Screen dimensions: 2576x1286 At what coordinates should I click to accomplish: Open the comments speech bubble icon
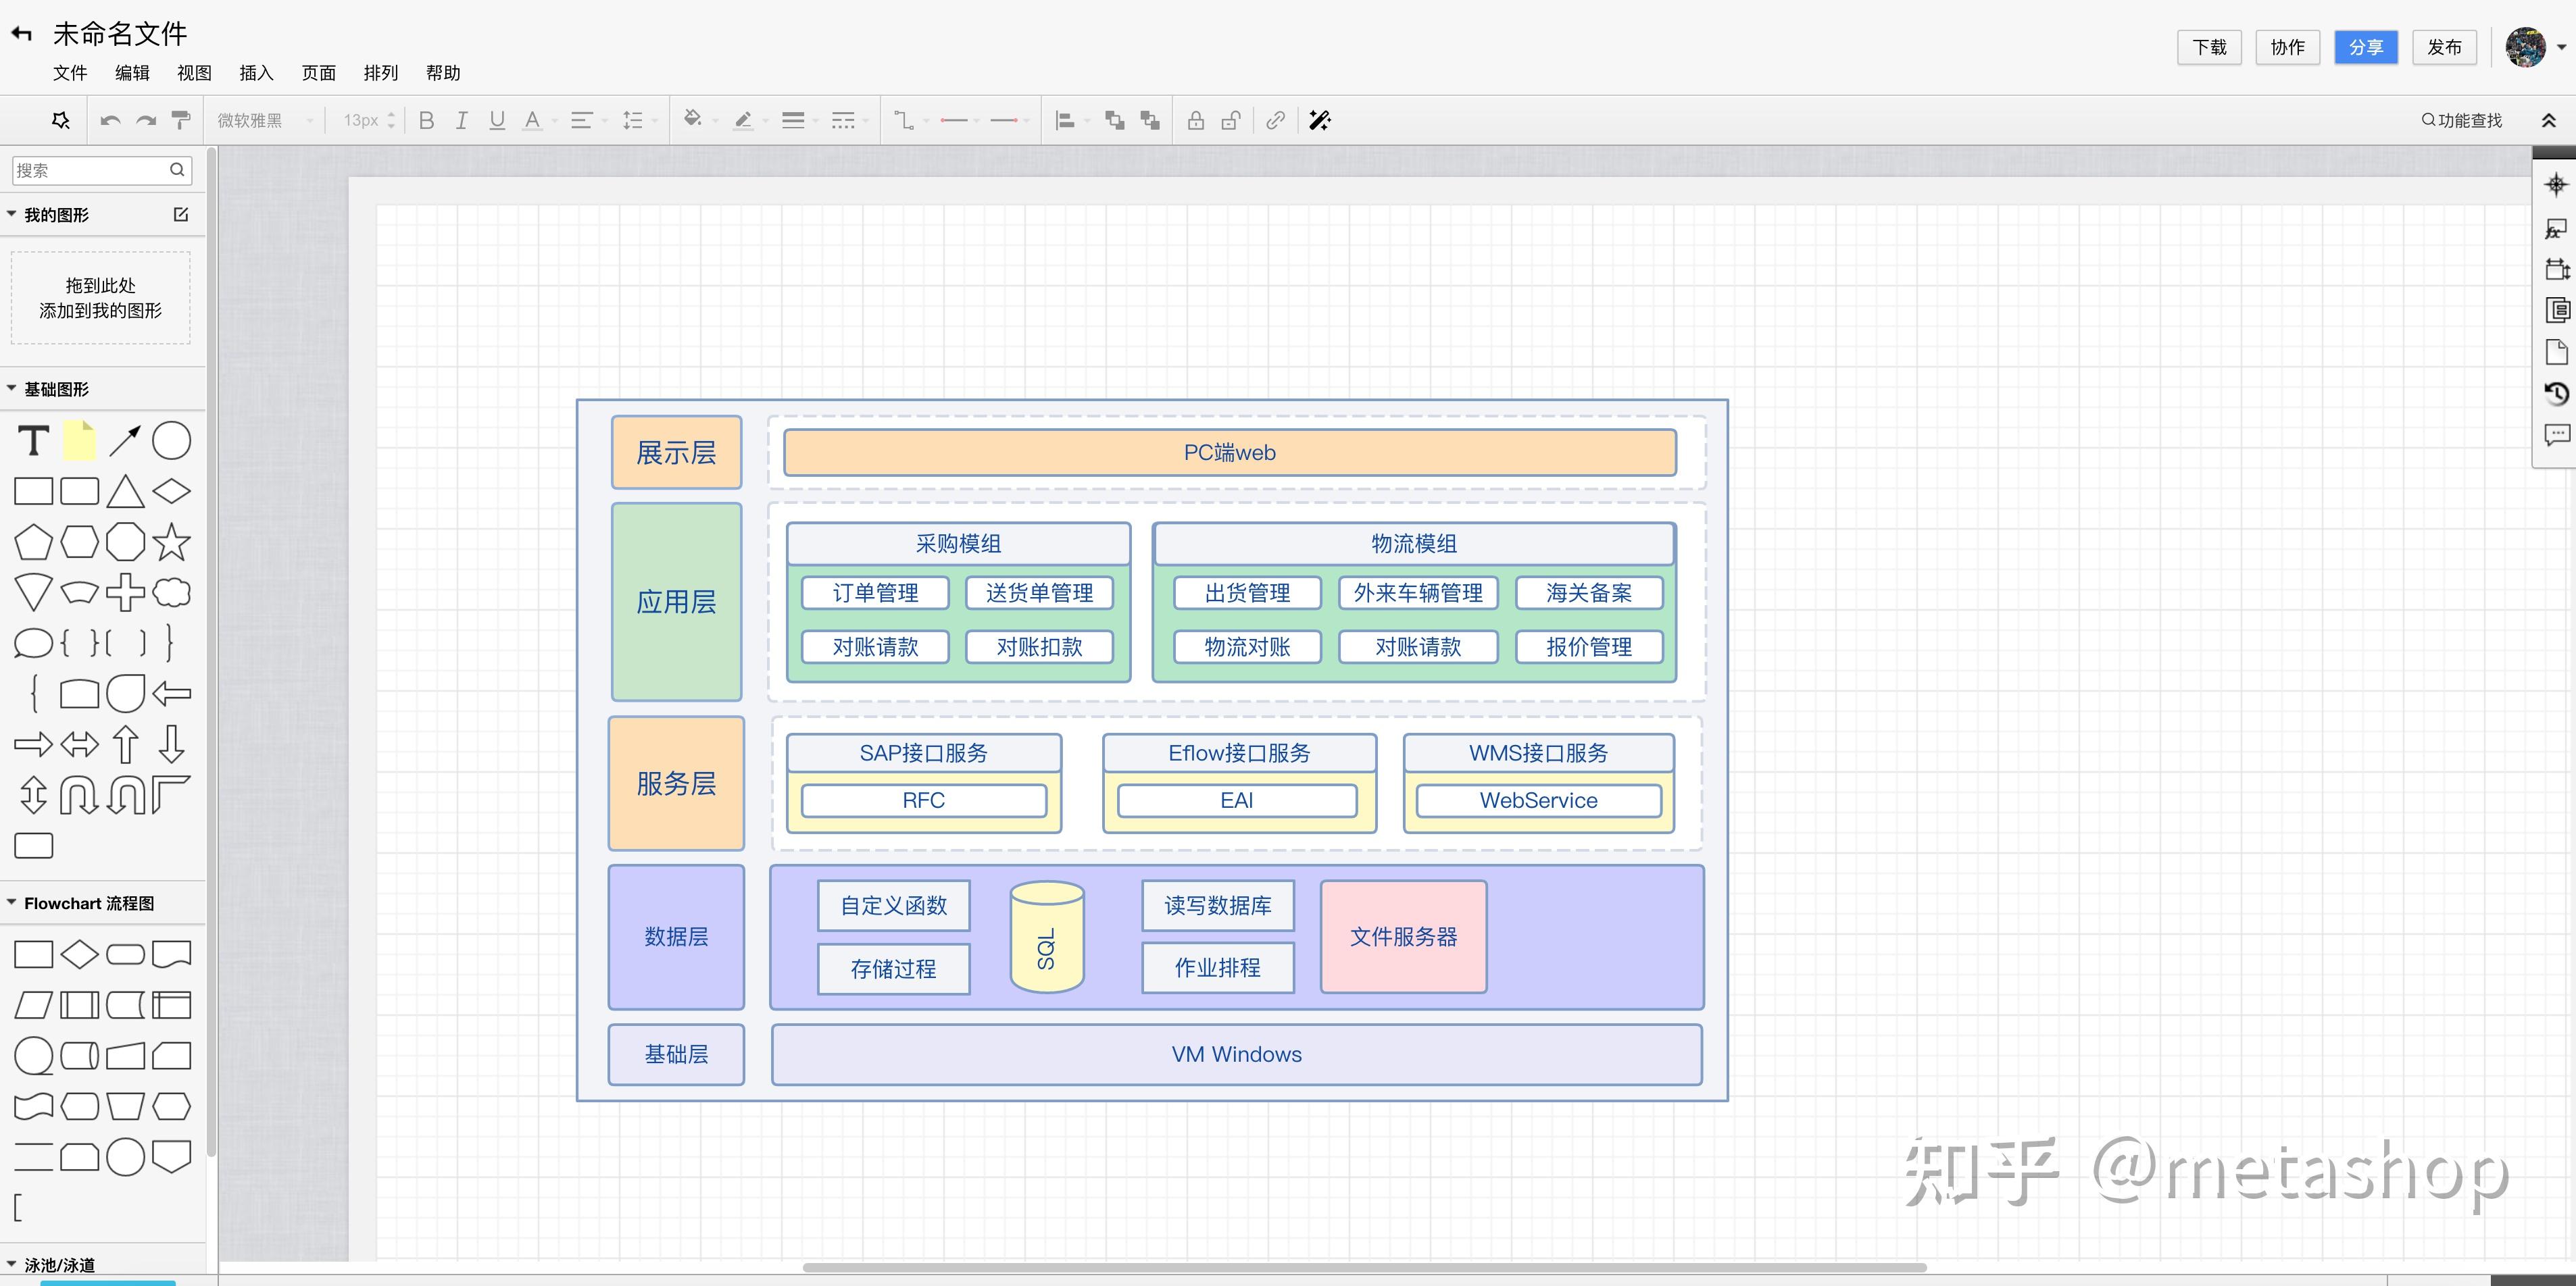point(2556,435)
